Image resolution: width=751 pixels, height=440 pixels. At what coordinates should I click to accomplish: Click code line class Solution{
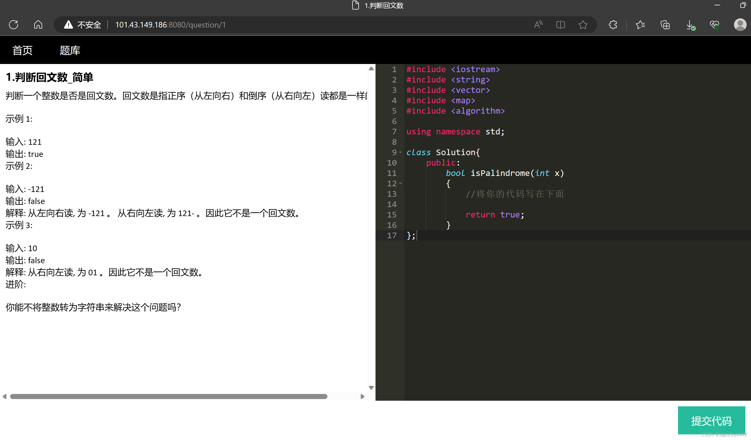coord(443,152)
